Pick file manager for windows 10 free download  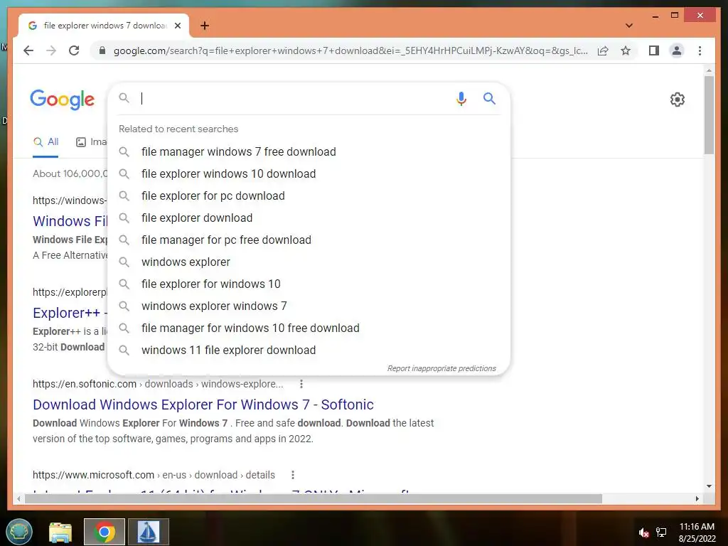tap(309, 328)
